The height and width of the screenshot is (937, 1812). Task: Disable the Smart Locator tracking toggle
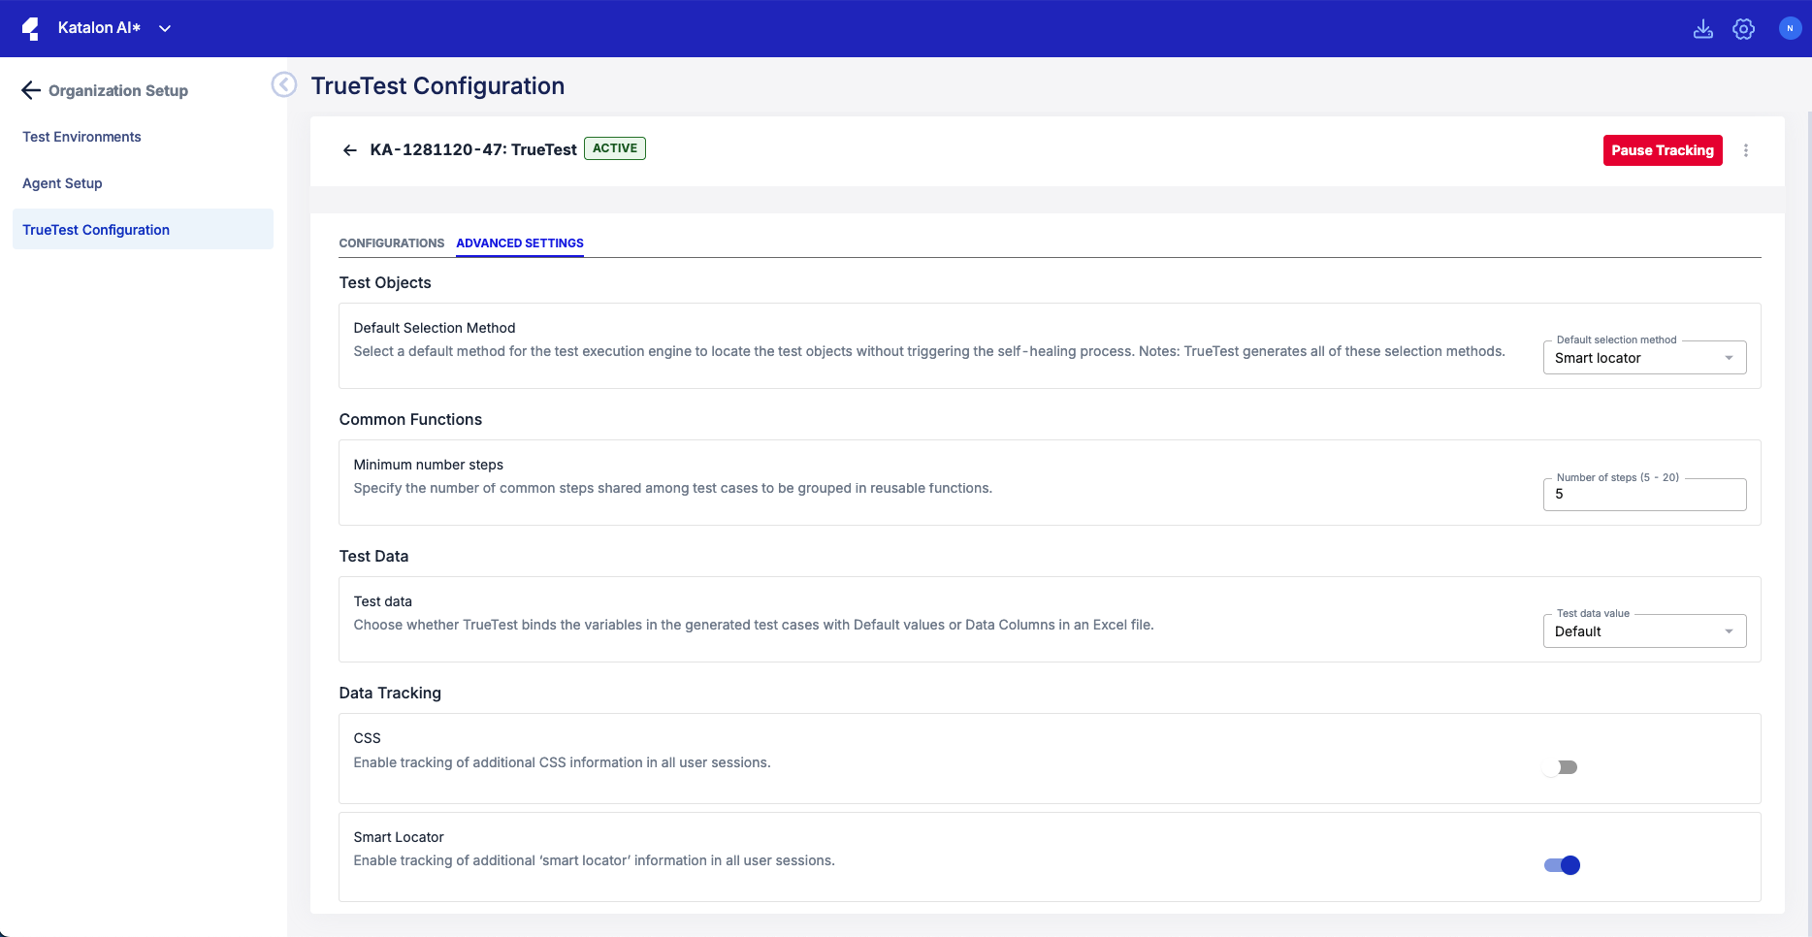coord(1562,865)
